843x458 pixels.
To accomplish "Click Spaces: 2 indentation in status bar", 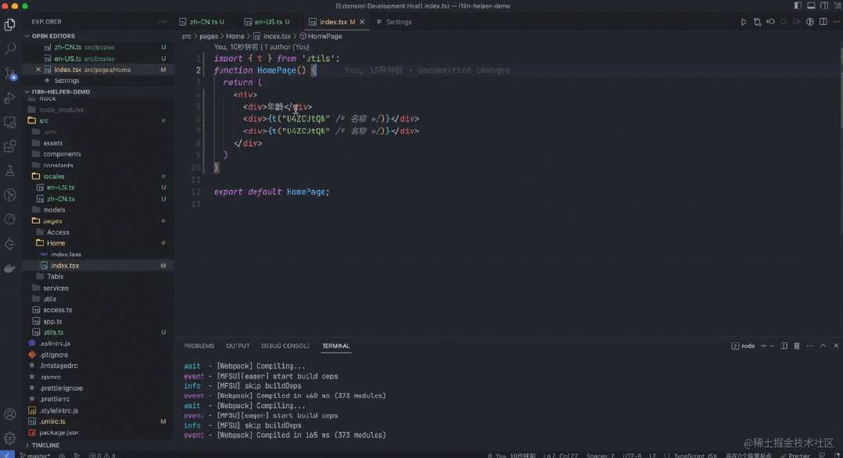I will pos(600,456).
